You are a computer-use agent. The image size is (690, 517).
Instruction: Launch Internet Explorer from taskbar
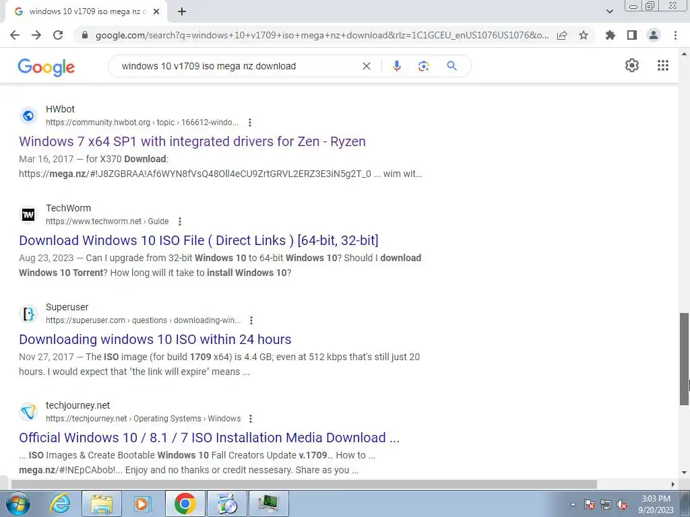(60, 504)
